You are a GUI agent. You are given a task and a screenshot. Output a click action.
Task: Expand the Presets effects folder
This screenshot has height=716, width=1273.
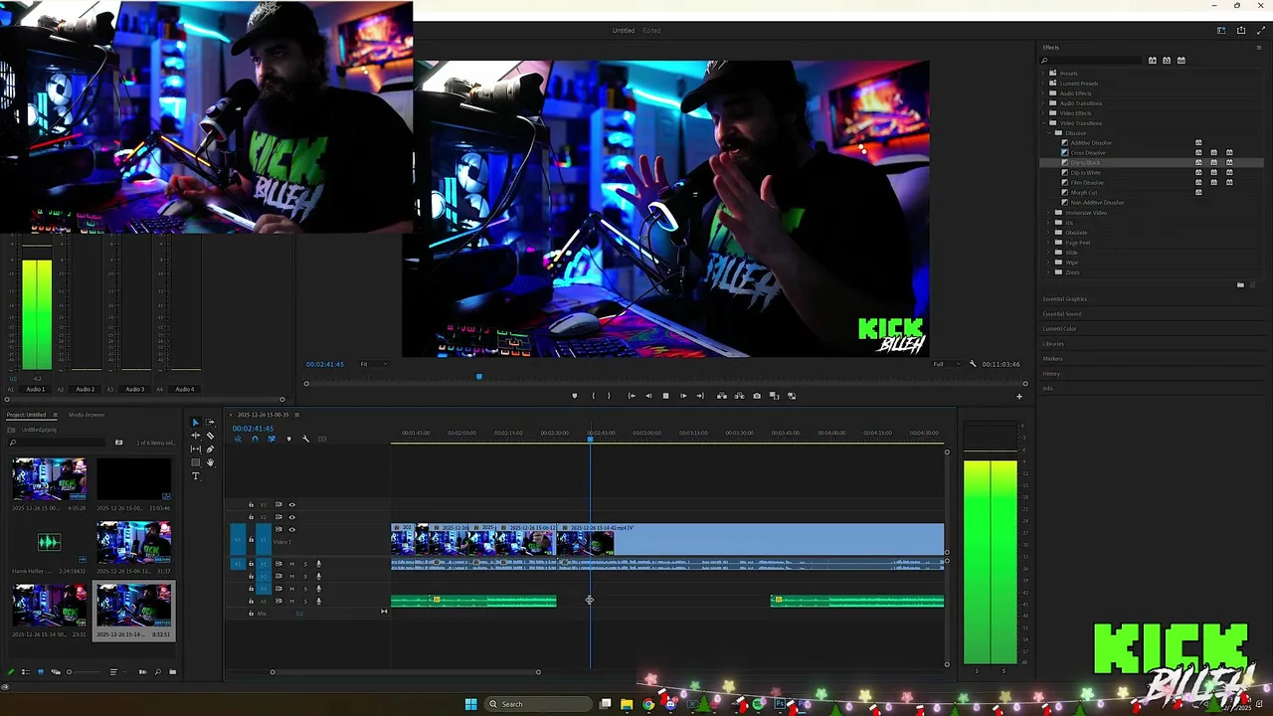coord(1042,74)
